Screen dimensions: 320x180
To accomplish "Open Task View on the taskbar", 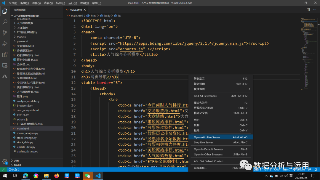I will (15, 176).
